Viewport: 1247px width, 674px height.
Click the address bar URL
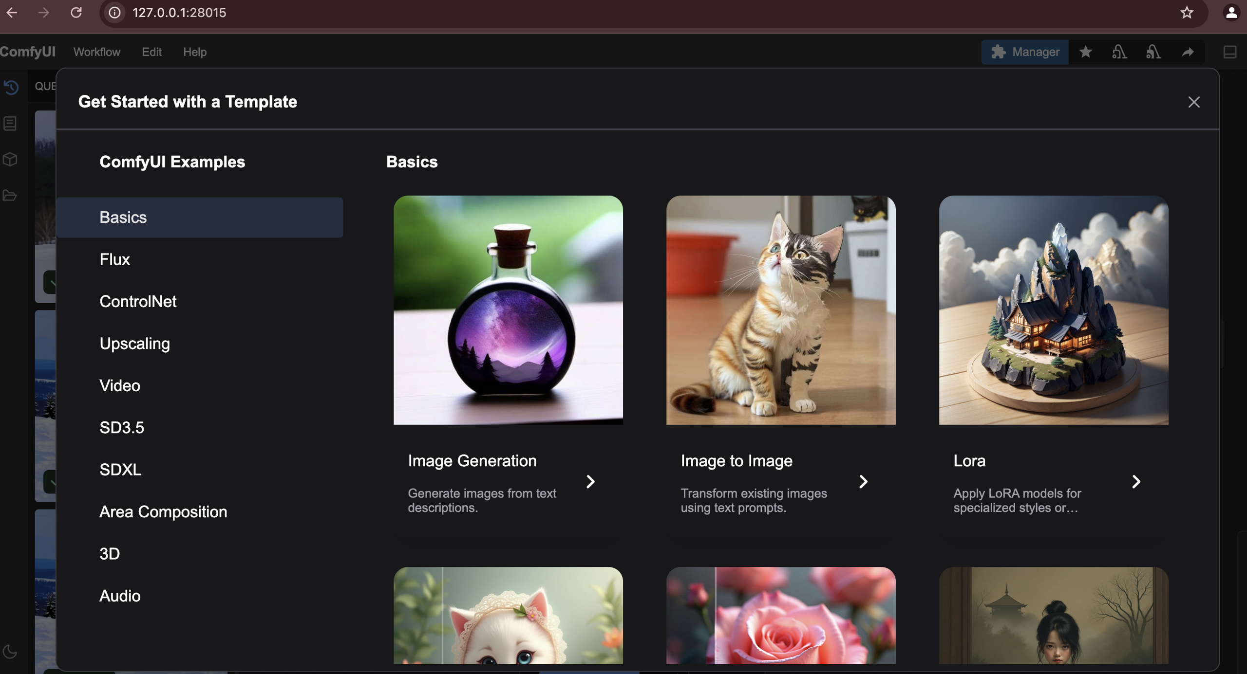point(179,13)
